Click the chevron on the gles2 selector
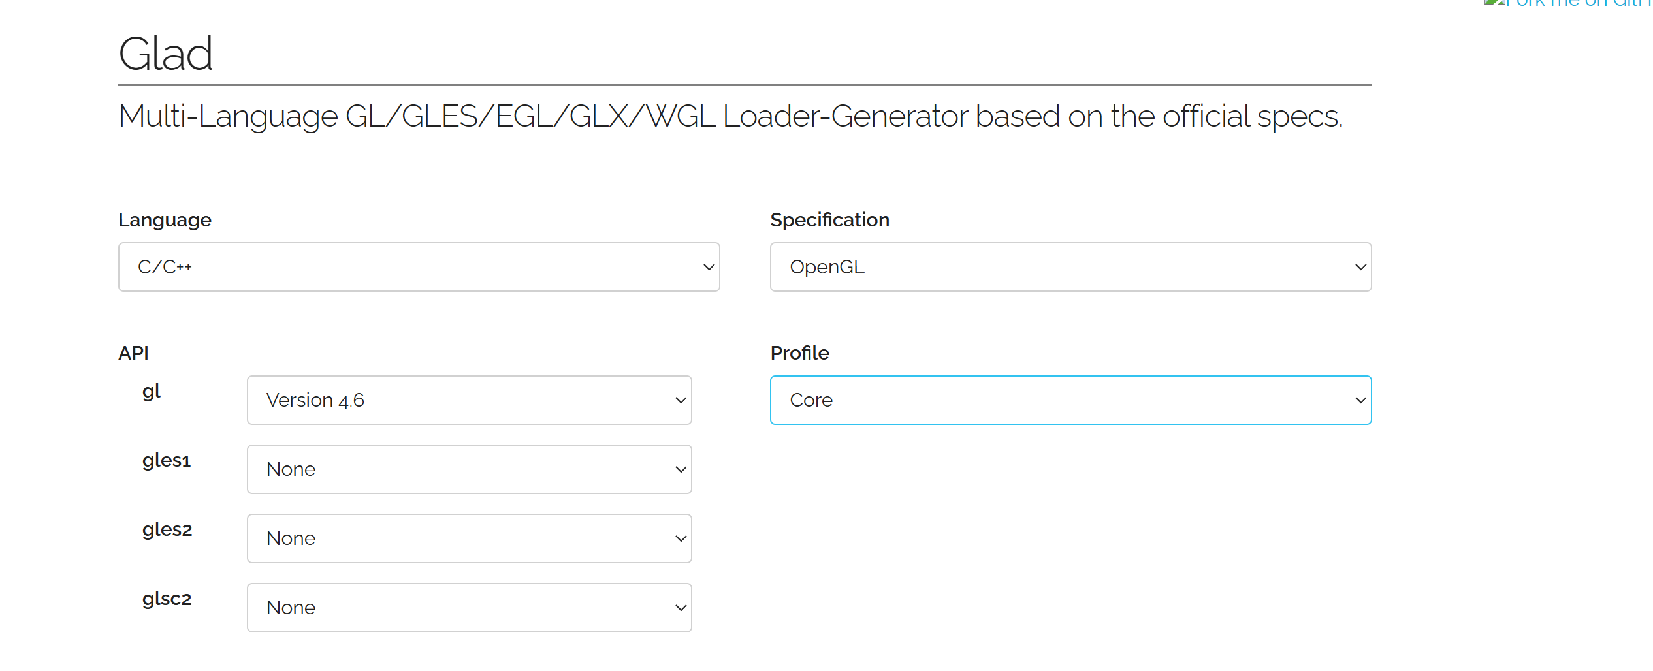Viewport: 1653px width, 671px height. pos(680,538)
